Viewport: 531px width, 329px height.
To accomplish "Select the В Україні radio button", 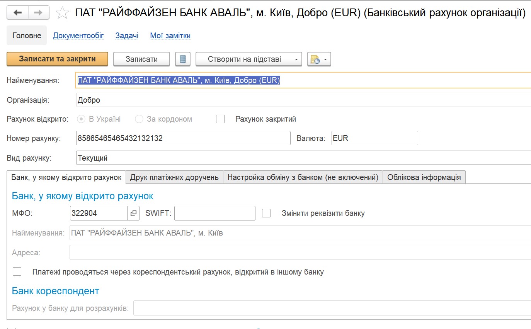I will [x=81, y=119].
